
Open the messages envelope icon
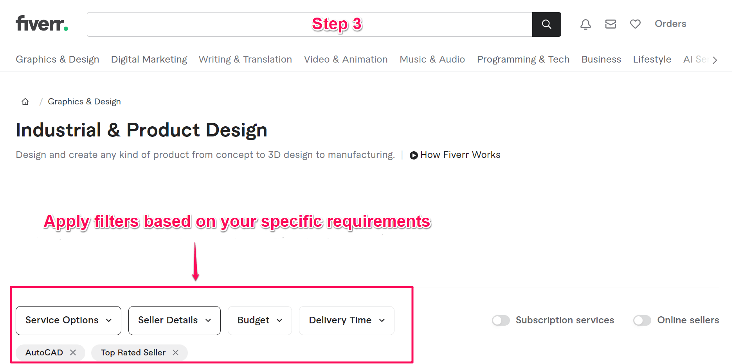[610, 24]
